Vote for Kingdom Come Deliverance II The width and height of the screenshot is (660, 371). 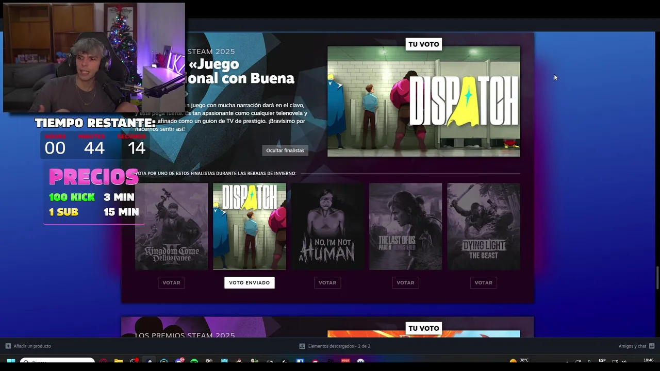(171, 282)
